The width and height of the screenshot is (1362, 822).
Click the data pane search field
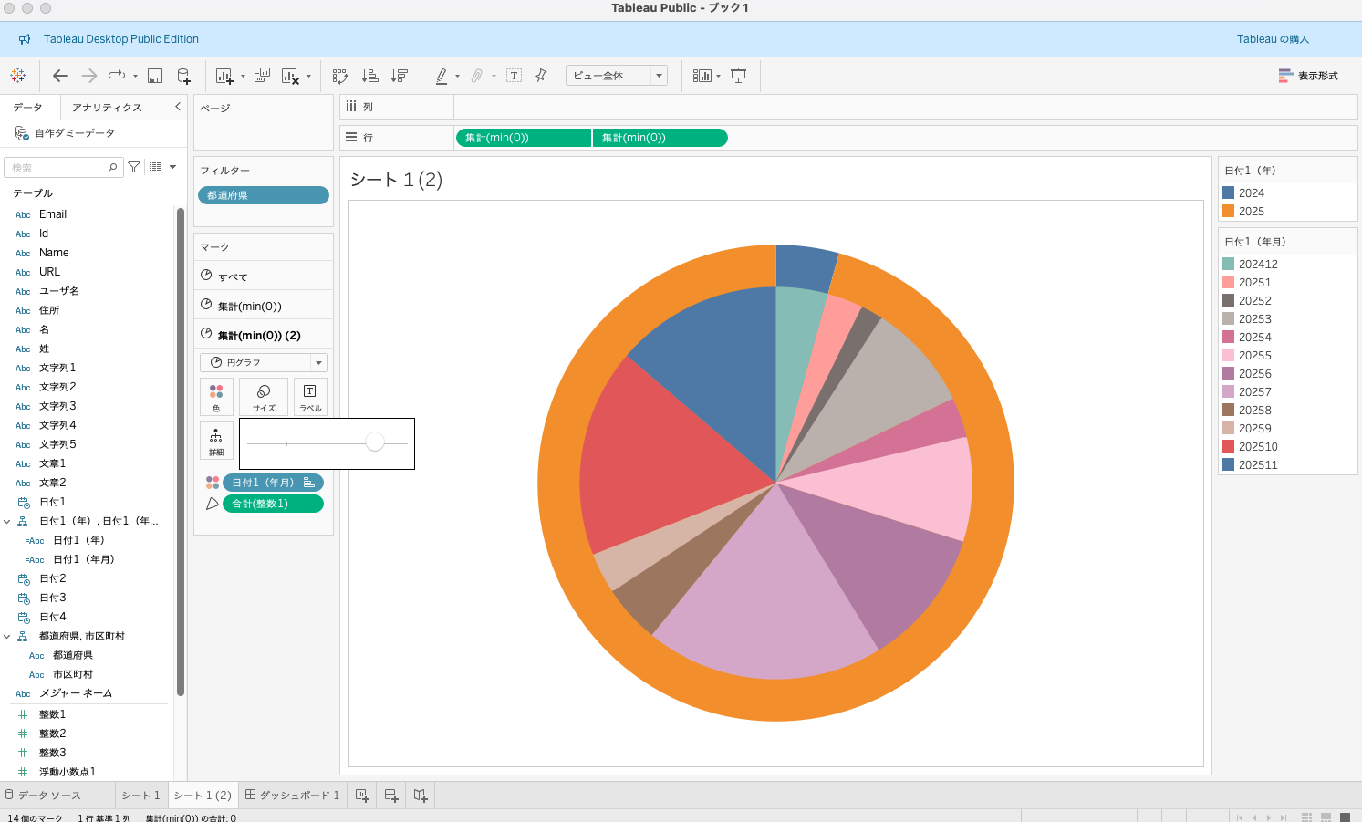pos(59,168)
